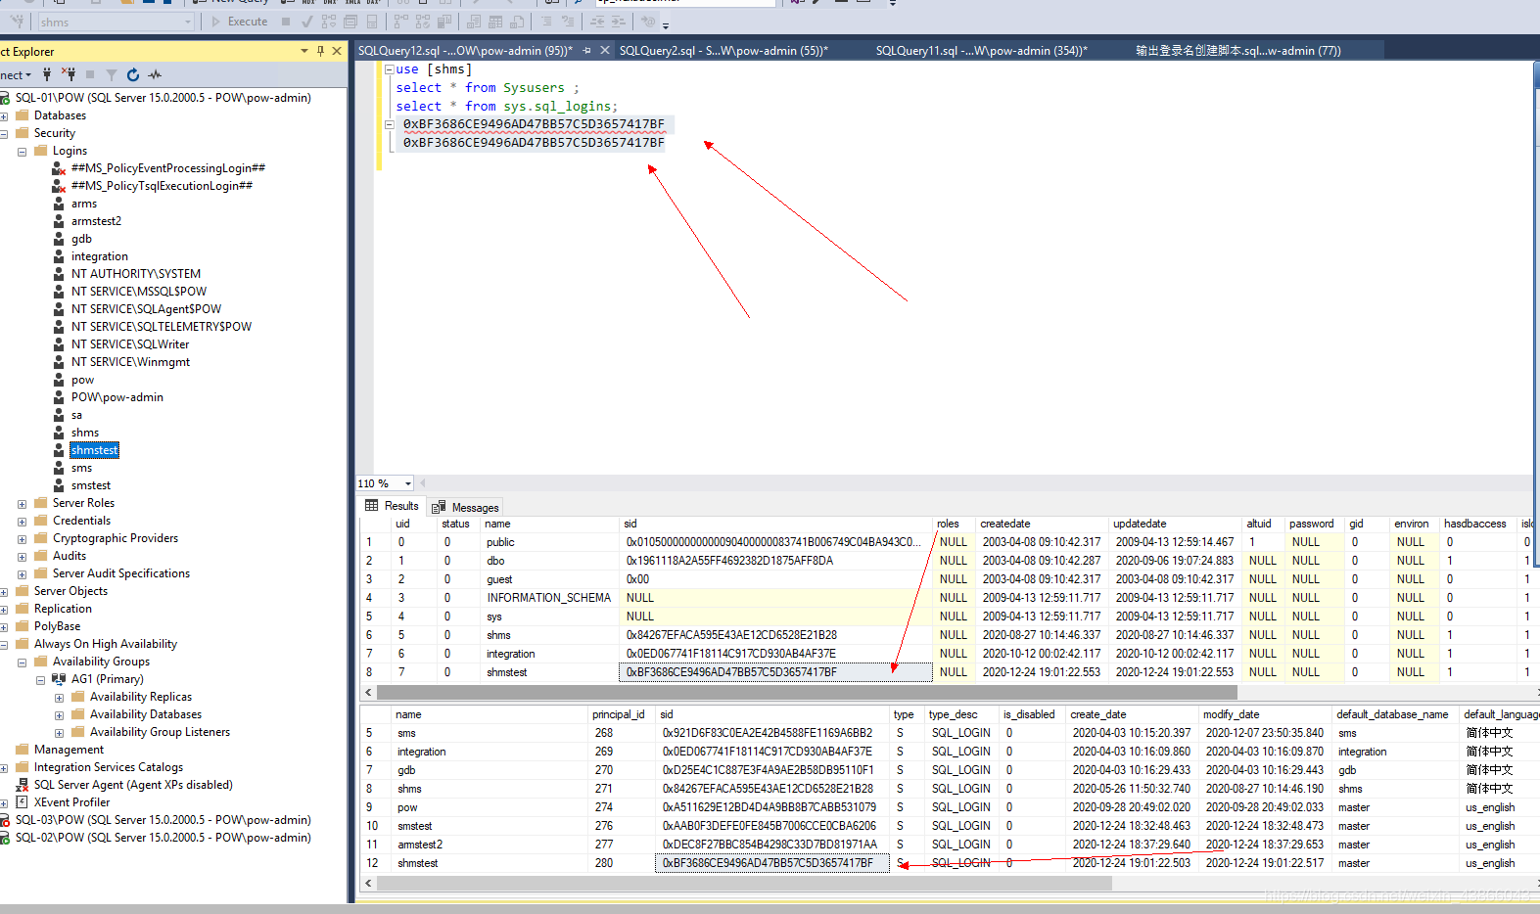Toggle Object Explorer auto-hide pin
The height and width of the screenshot is (914, 1540).
320,51
